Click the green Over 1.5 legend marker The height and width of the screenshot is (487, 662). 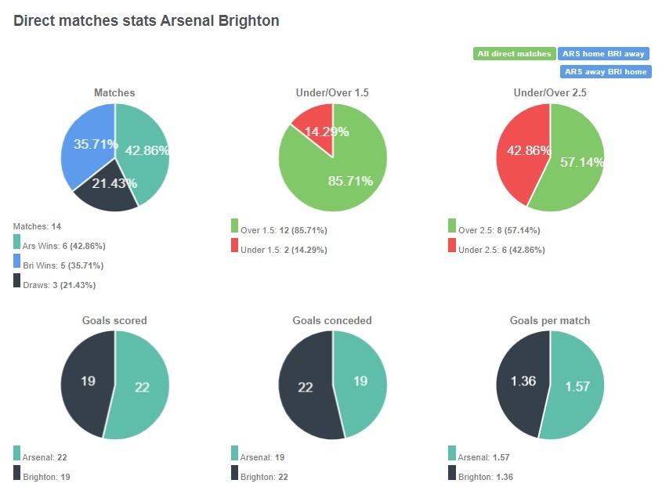tap(233, 229)
